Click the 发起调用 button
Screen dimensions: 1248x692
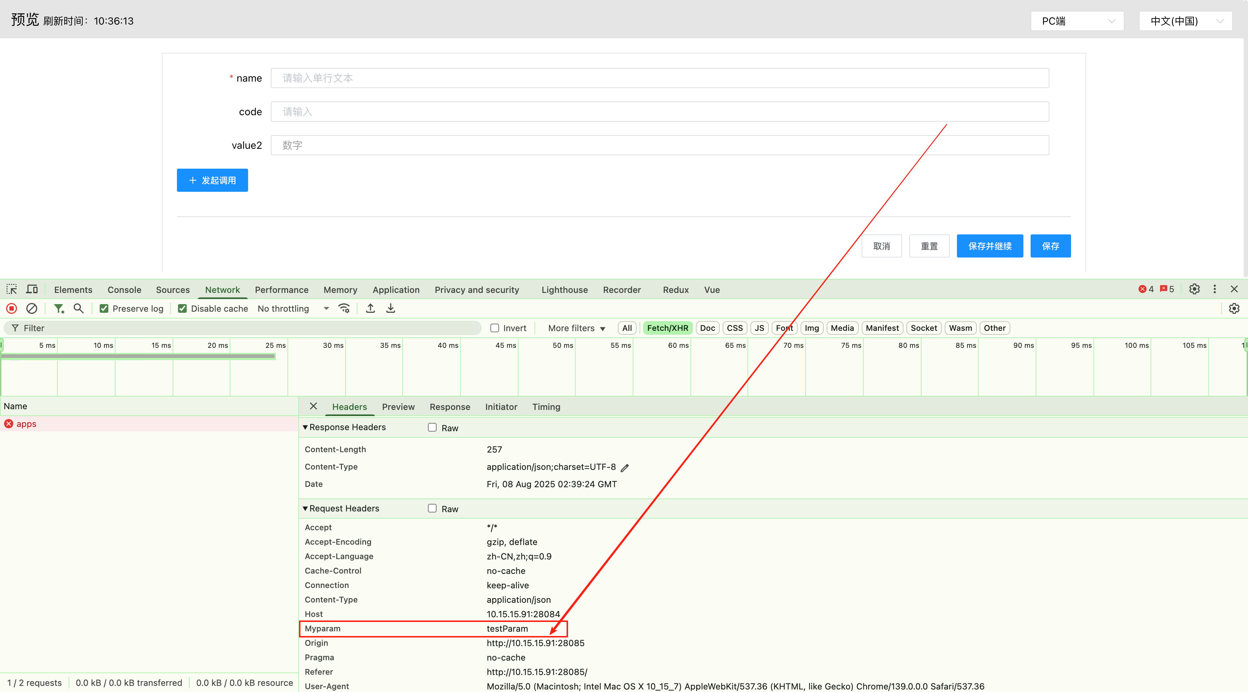[x=212, y=180]
